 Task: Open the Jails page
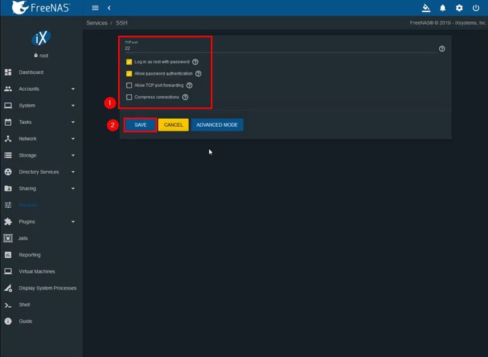coord(23,238)
